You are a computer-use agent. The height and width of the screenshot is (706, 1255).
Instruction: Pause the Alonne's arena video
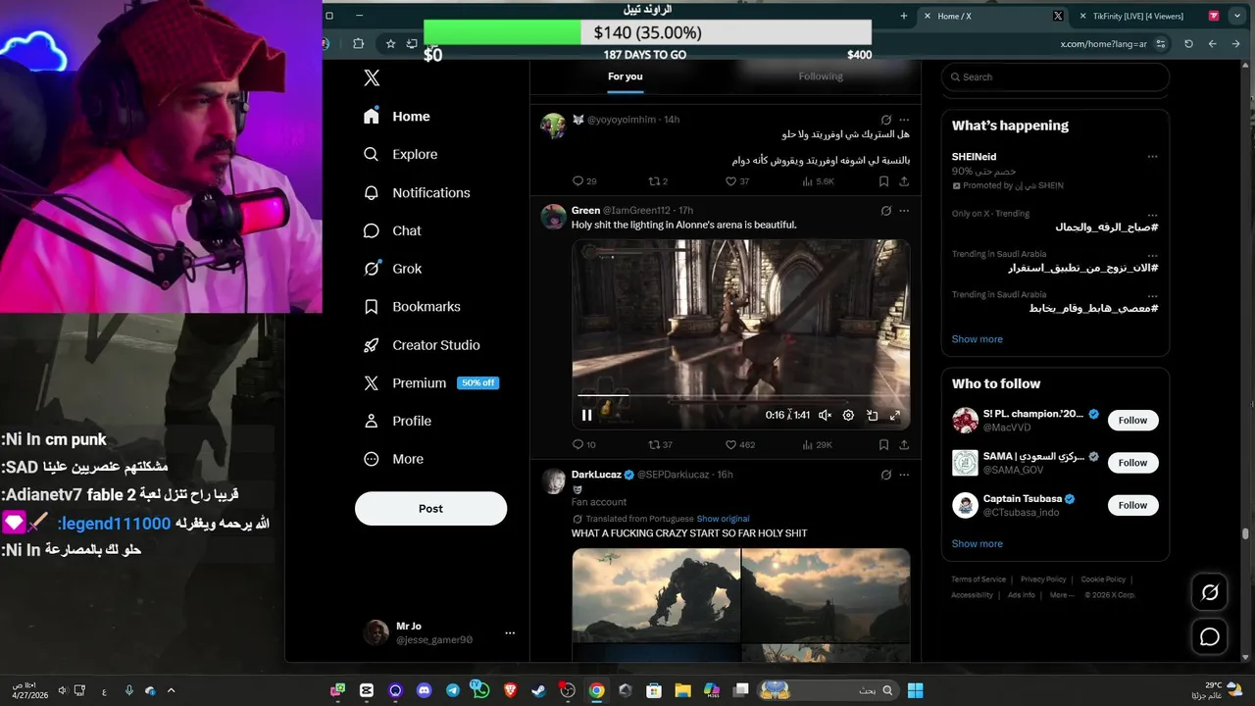(586, 415)
